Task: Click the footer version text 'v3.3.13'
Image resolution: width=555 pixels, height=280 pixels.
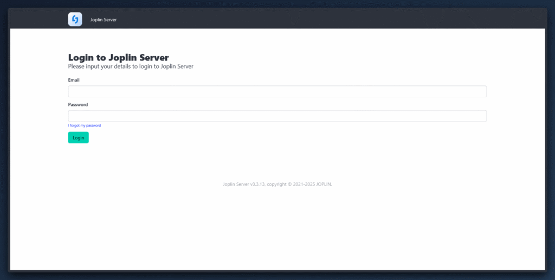Action: (x=257, y=184)
